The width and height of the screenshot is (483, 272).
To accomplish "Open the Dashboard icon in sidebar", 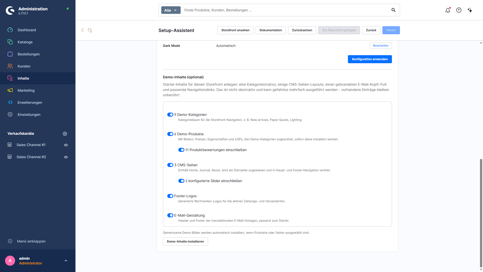I will [x=10, y=30].
